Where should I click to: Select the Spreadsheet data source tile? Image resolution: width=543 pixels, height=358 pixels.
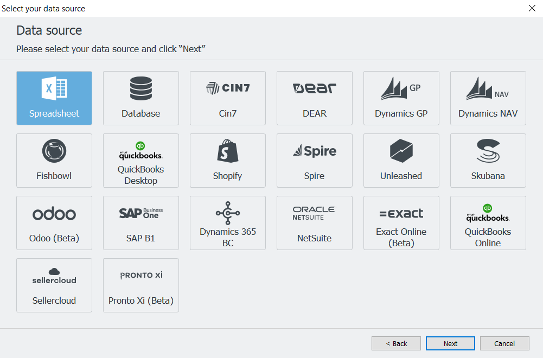[x=54, y=98]
